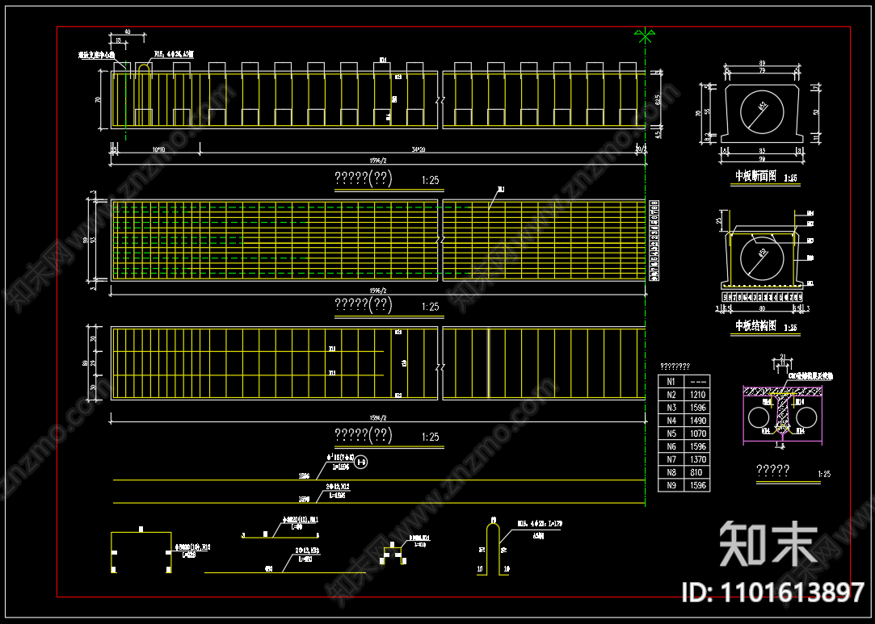Click the N9 label in the table
Viewport: 875px width, 624px height.
click(x=671, y=485)
